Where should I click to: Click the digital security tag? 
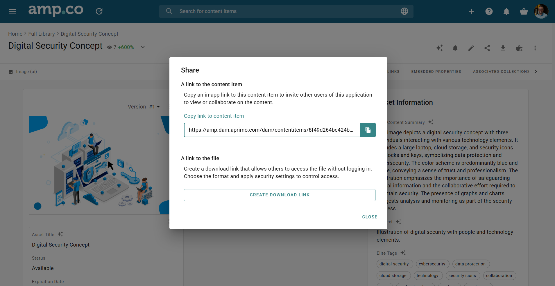coord(395,264)
